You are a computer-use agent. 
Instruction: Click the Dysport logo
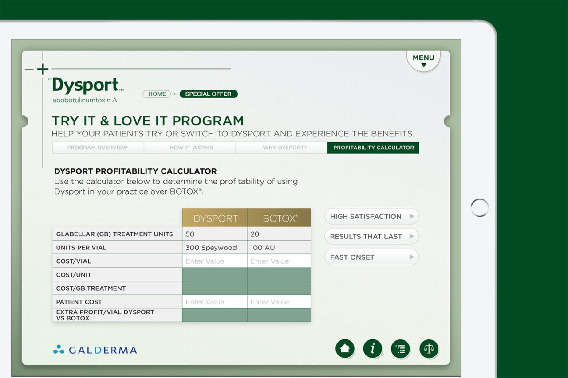86,90
